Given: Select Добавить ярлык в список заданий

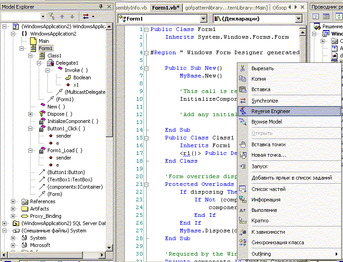Looking at the screenshot, I should point(289,178).
